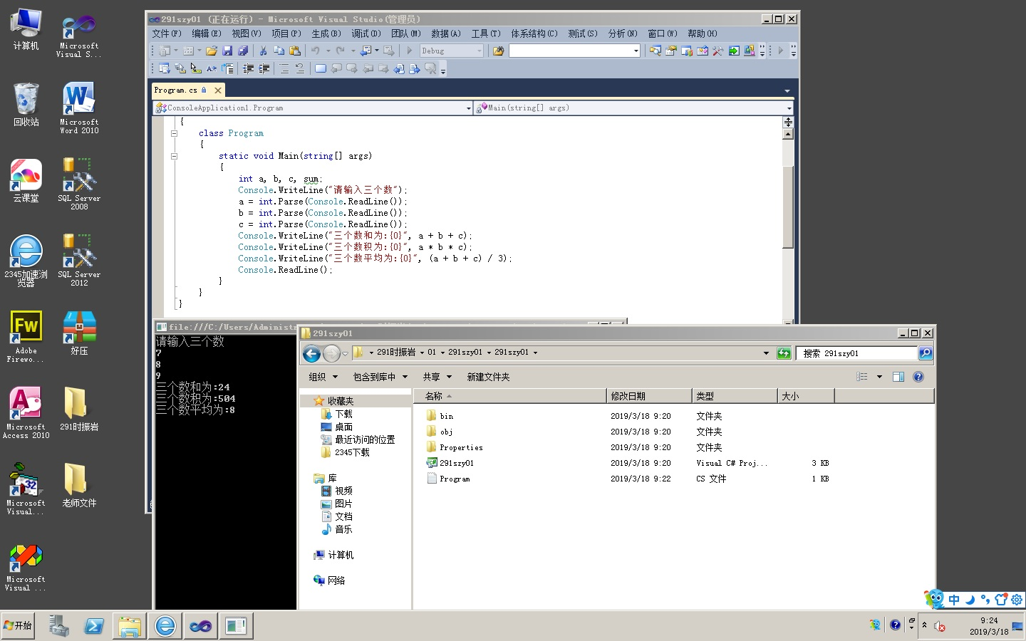This screenshot has height=641, width=1026.
Task: Sort files by the 修改日期 column header
Action: pos(648,396)
